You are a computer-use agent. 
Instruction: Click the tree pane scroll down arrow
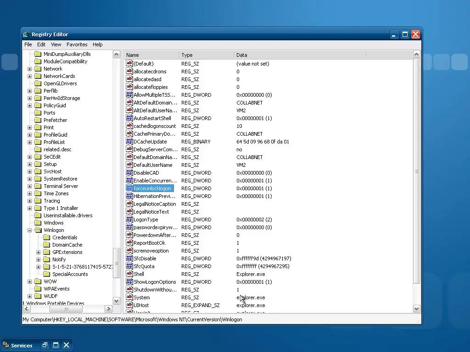[x=117, y=301]
